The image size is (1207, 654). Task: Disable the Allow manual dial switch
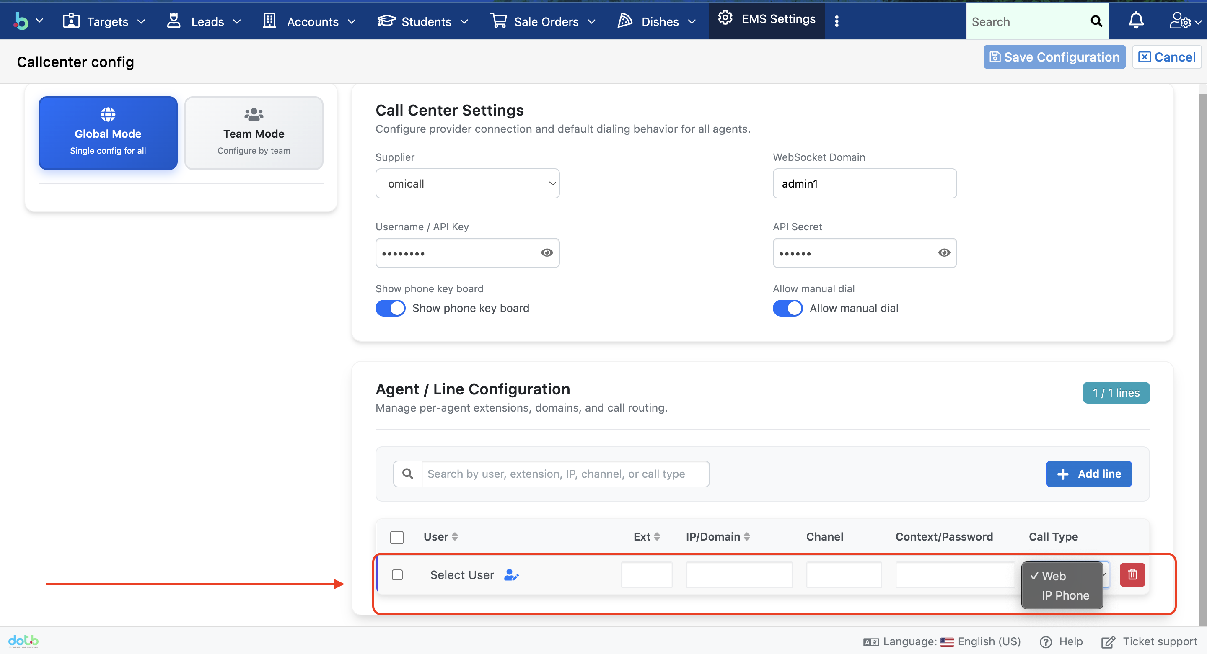787,308
